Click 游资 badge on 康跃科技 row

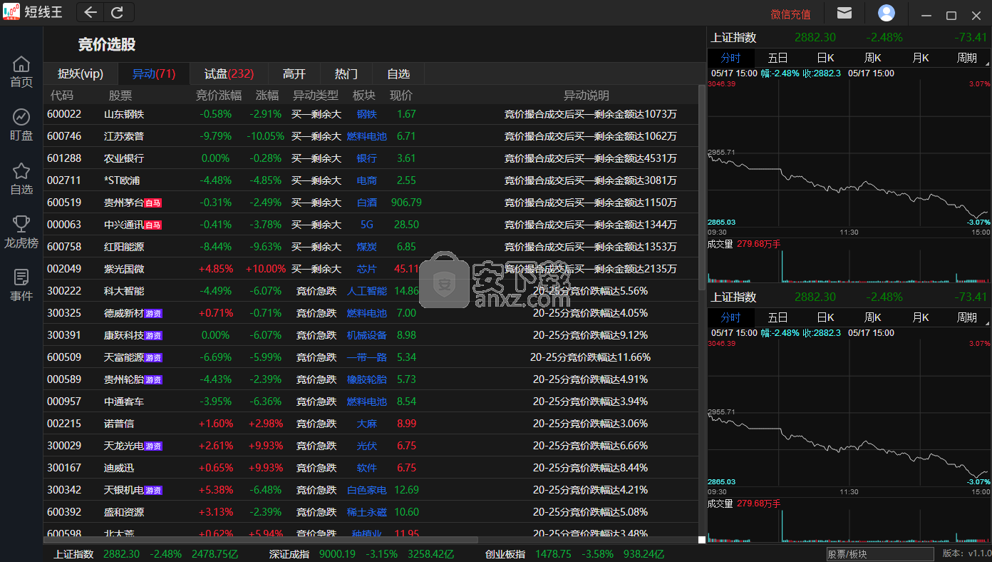click(x=153, y=335)
